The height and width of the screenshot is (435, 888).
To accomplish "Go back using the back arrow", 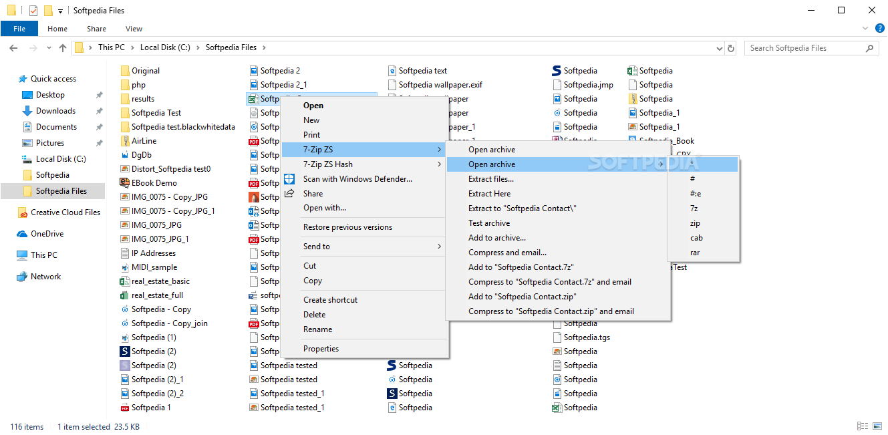I will tap(13, 48).
